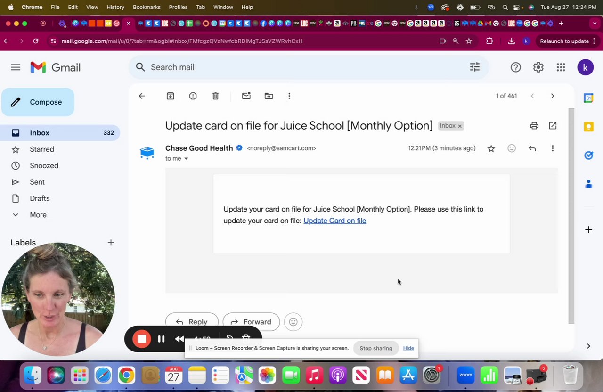Click the Reply button below the email
603x392 pixels.
192,322
